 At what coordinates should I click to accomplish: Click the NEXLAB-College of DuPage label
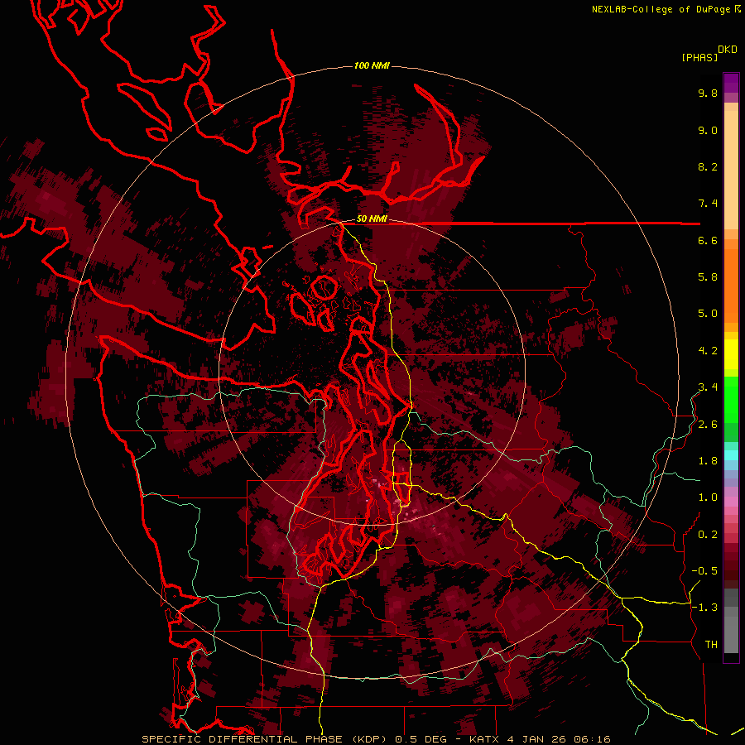click(x=661, y=9)
